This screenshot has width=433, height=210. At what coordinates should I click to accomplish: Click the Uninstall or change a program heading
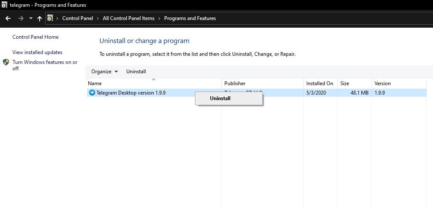(x=145, y=41)
